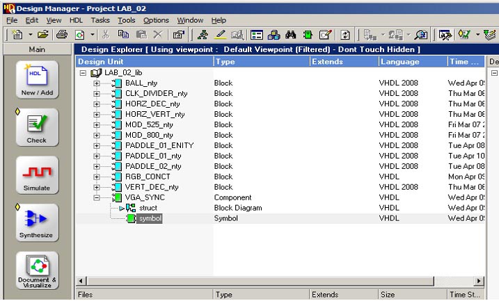Viewport: 499px width, 301px height.
Task: Open the View menu
Action: 54,20
